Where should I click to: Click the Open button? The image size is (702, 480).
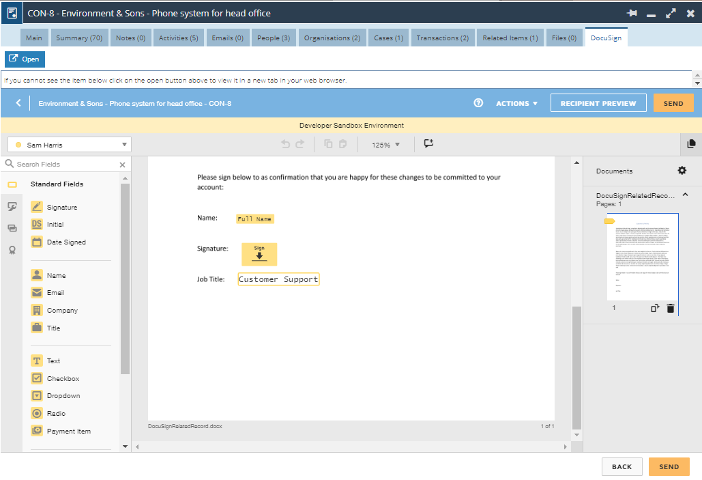(25, 59)
